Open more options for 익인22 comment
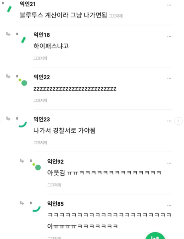The width and height of the screenshot is (184, 239). tap(169, 79)
